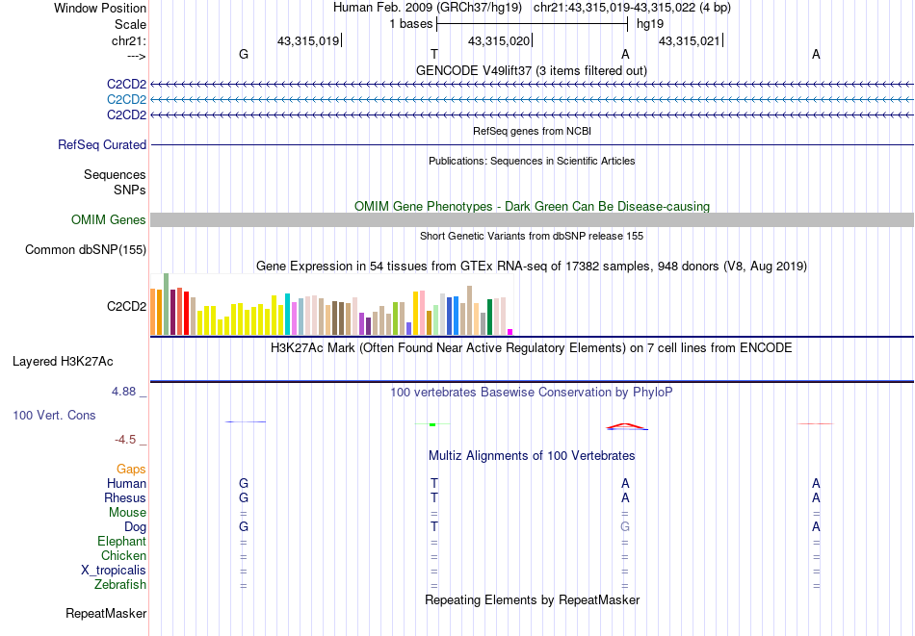Click the OMIM Gene Phenotypes green title
Image resolution: width=915 pixels, height=636 pixels.
(532, 206)
